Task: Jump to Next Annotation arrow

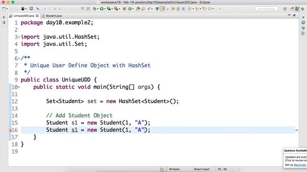Action: coord(189,9)
